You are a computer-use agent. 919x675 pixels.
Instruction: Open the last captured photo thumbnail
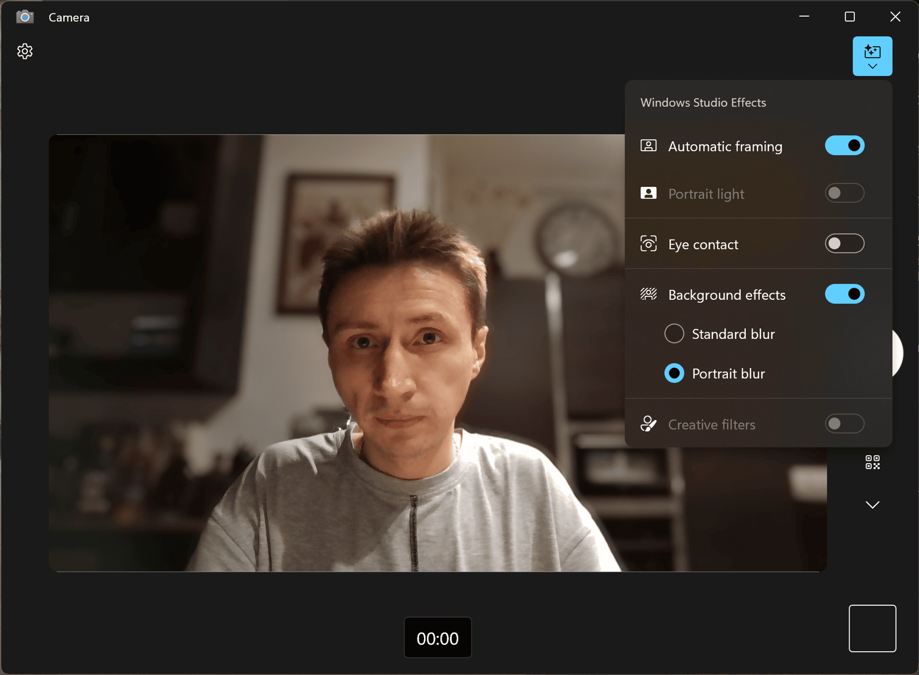(872, 628)
